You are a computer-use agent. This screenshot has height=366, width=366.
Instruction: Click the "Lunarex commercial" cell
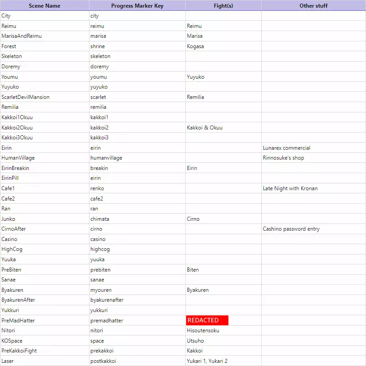pyautogui.click(x=286, y=148)
